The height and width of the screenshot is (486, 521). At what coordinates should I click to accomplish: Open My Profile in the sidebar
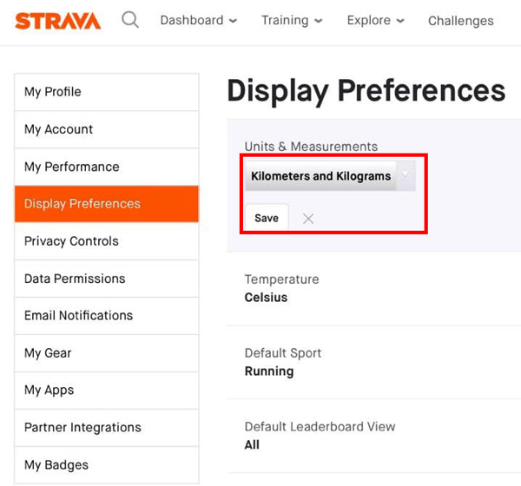point(106,92)
